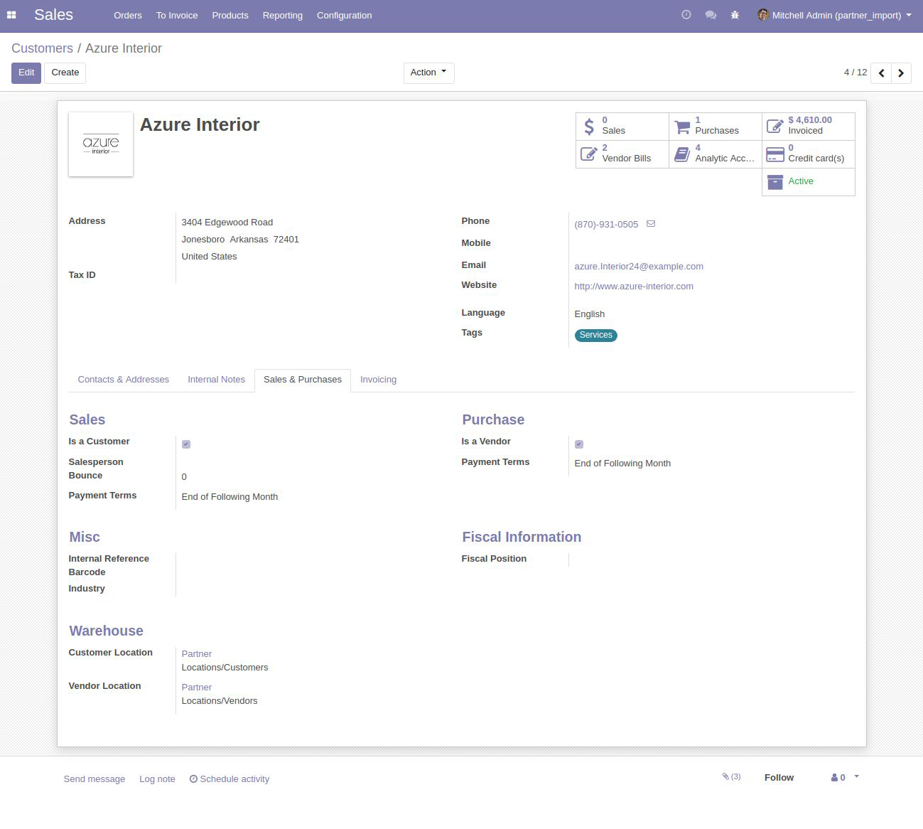Open the Purchases cart stat button
The image size is (923, 829).
pyautogui.click(x=715, y=126)
